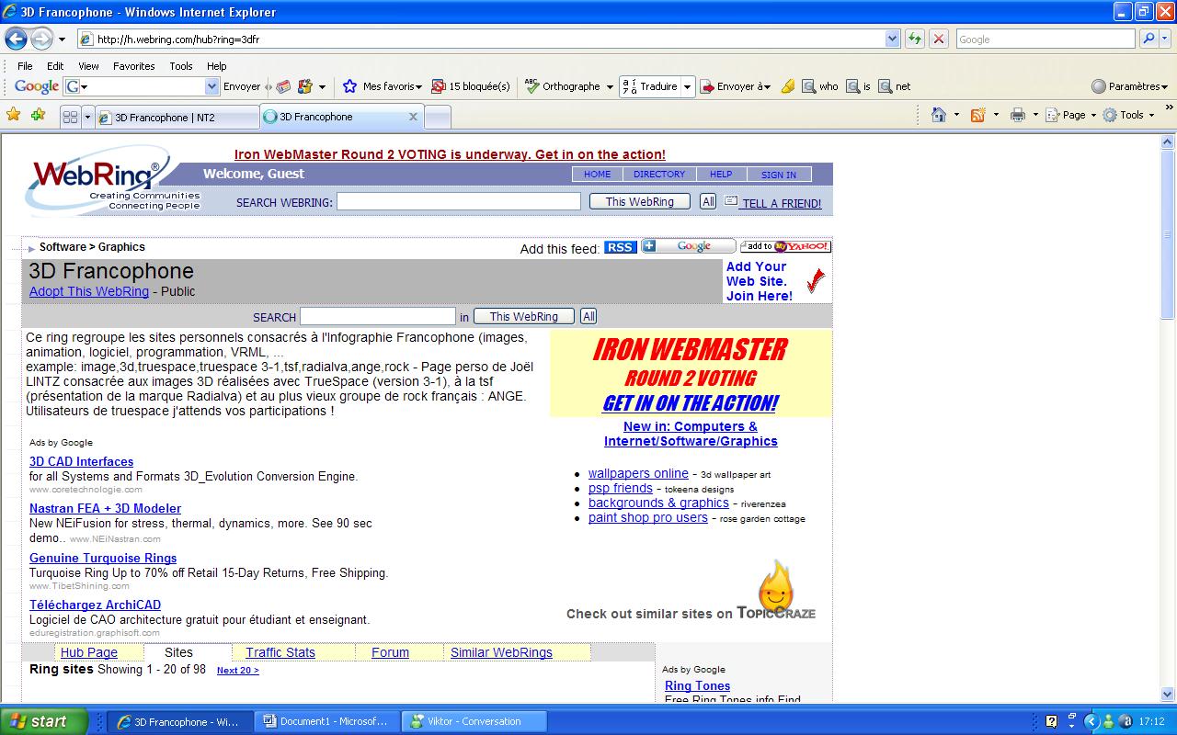This screenshot has height=735, width=1177.
Task: Open the Traffic Stats tab
Action: click(280, 652)
